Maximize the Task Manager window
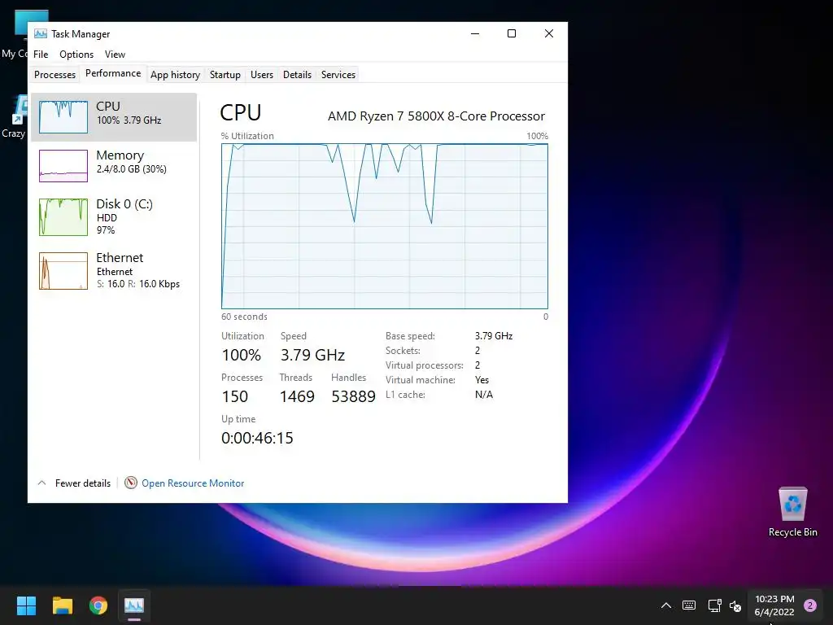This screenshot has height=625, width=833. click(x=512, y=33)
